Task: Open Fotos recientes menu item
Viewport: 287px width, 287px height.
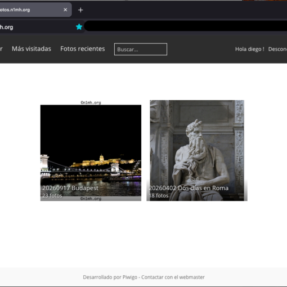Action: click(x=83, y=49)
